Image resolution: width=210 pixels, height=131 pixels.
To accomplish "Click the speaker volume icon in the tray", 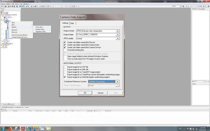I will point(193,129).
